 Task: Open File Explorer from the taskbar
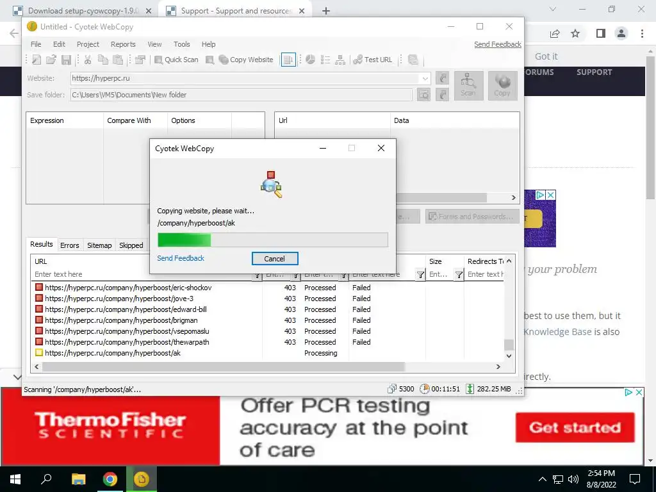(x=78, y=479)
